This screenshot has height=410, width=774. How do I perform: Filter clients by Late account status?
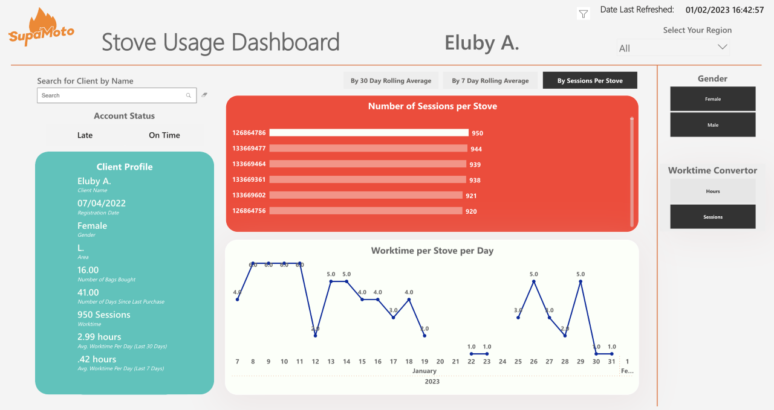85,135
